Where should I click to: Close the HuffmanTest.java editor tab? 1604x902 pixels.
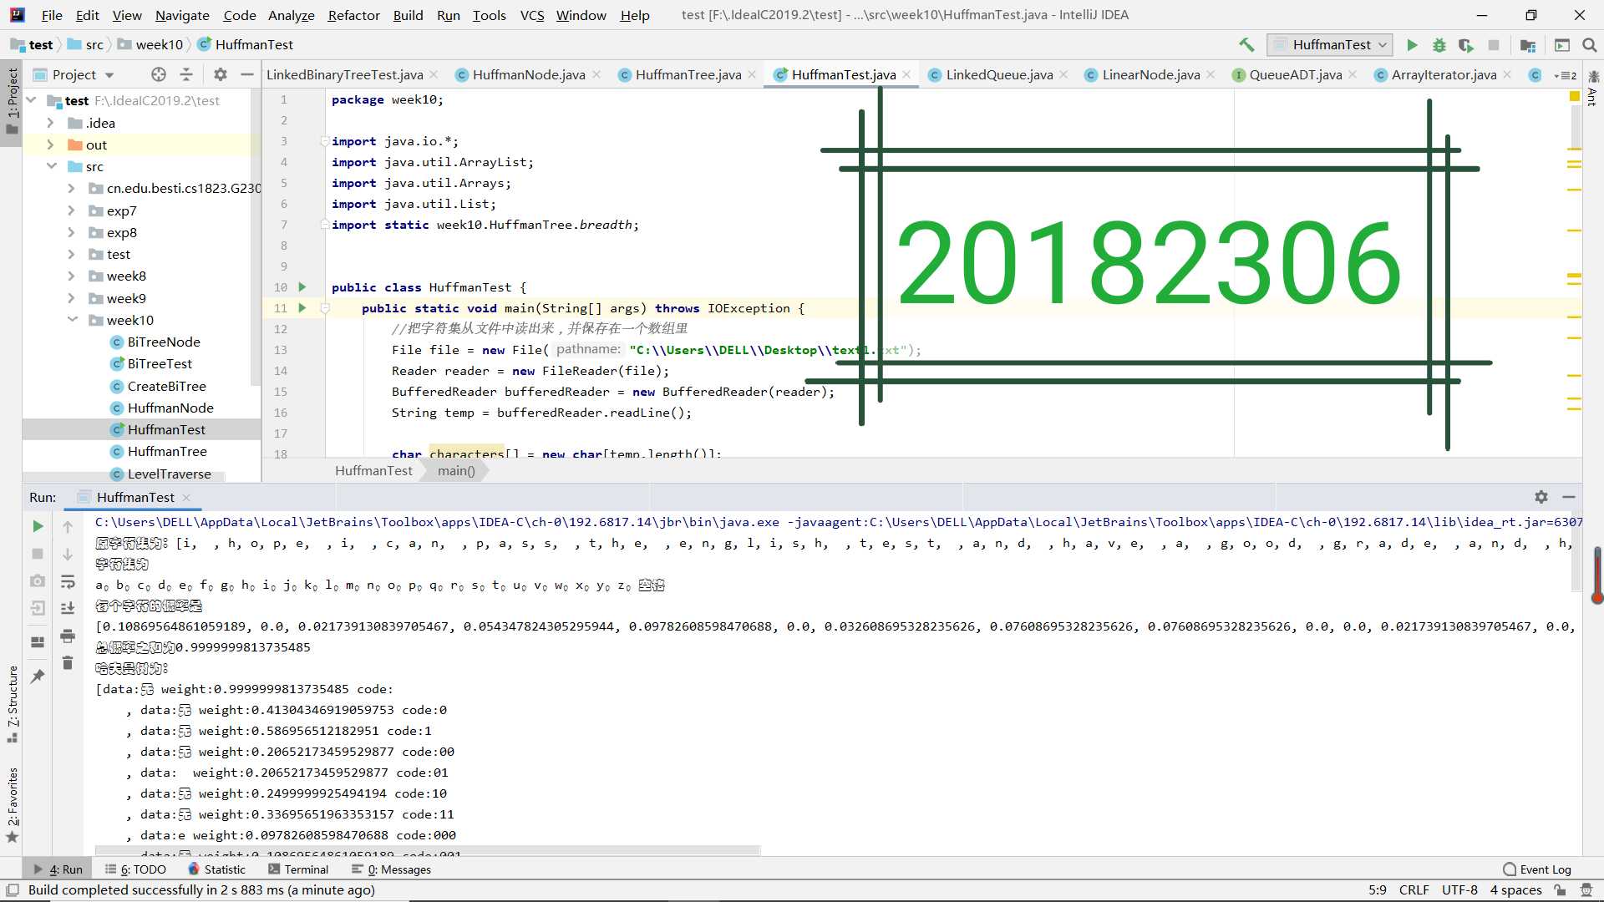point(906,75)
